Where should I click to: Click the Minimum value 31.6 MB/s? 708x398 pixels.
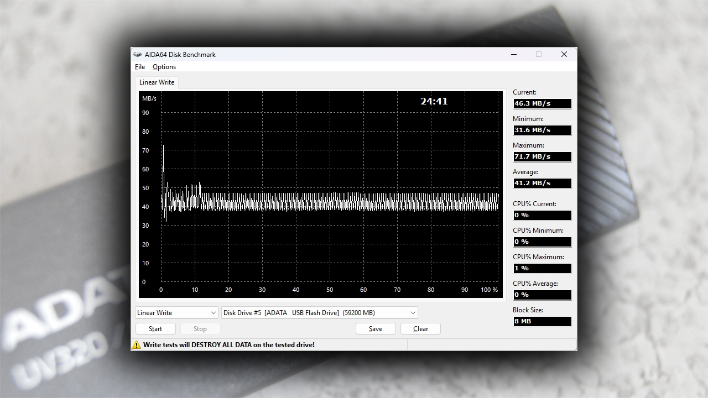(x=542, y=130)
